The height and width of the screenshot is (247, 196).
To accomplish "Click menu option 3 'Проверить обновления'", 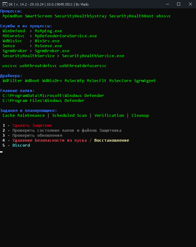I will click(37, 135).
